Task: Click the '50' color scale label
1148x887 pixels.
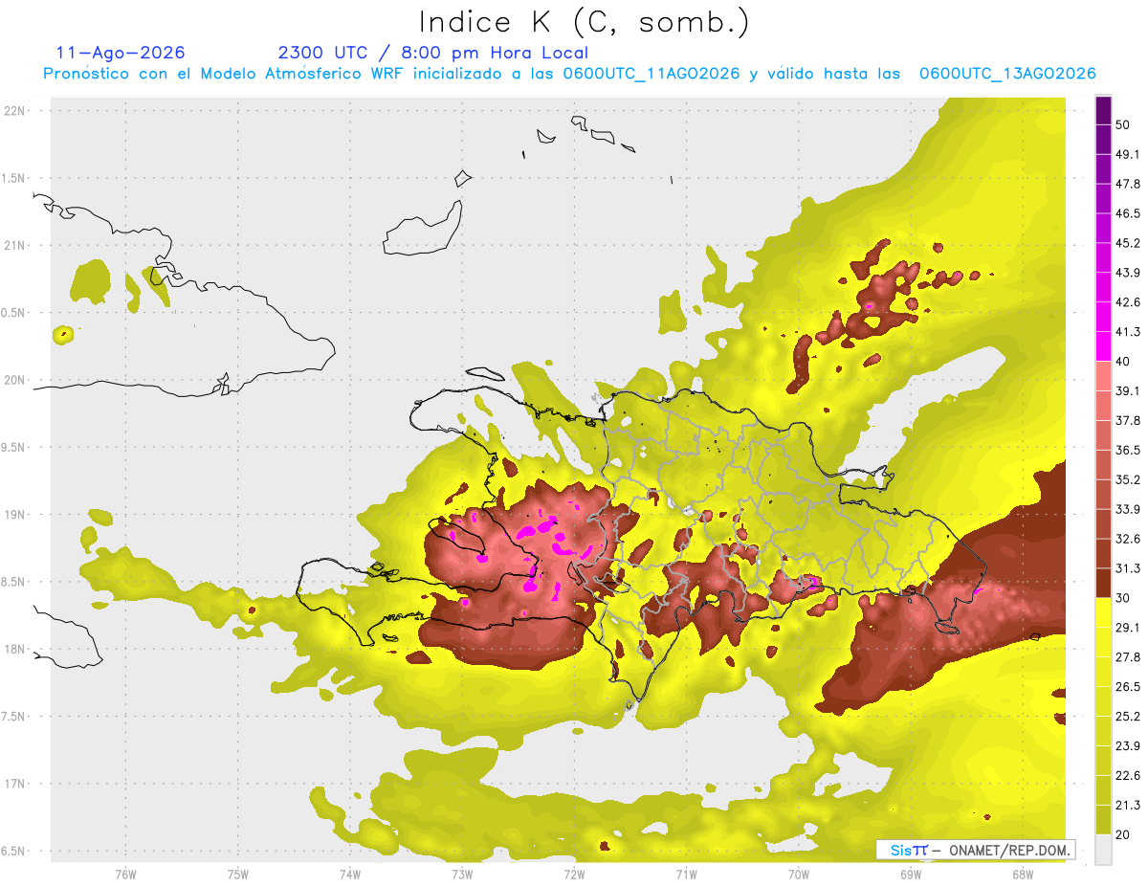Action: 1122,124
